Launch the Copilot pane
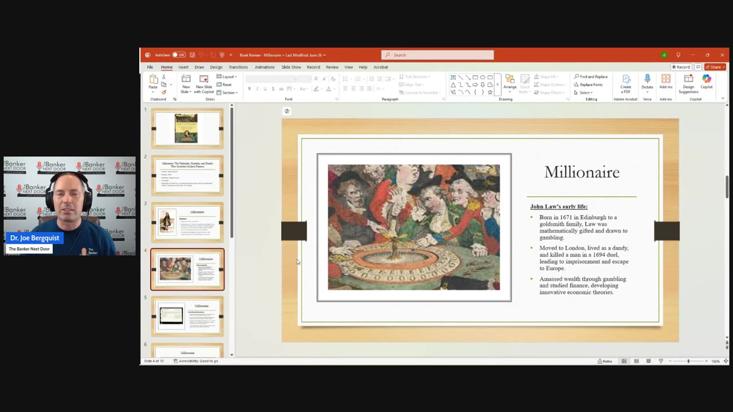 point(707,82)
